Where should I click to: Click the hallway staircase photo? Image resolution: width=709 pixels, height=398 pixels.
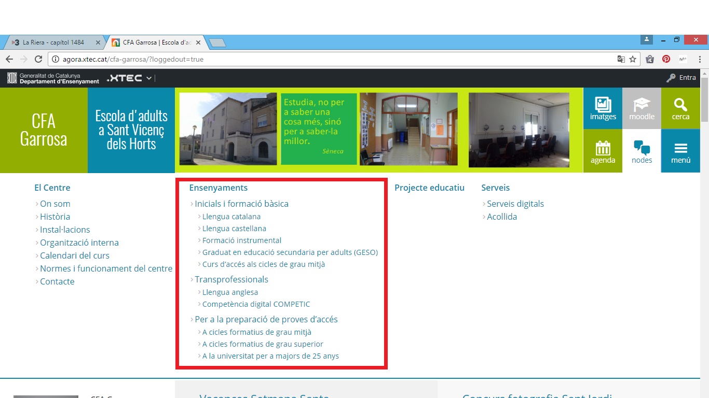coord(408,129)
